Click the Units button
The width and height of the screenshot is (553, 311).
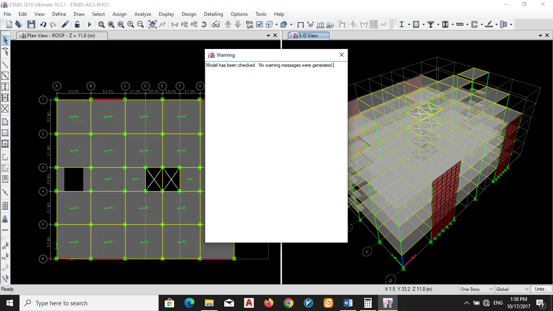tap(541, 289)
